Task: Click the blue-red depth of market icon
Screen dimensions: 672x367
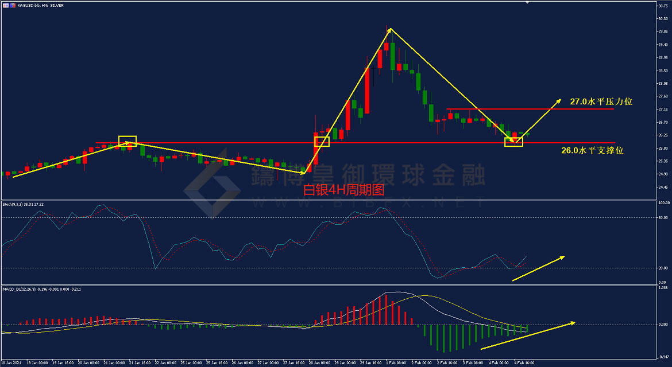Action: (13, 5)
